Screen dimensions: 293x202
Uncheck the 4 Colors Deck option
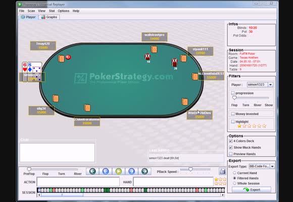(x=231, y=141)
